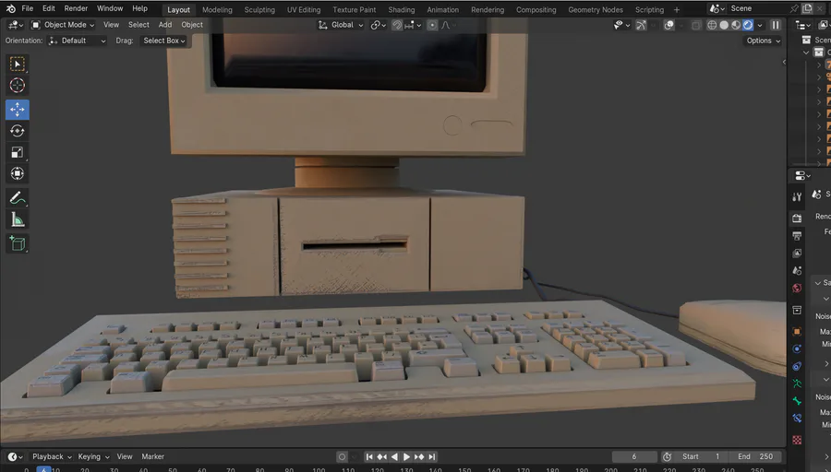Select the Select Box tool
The width and height of the screenshot is (831, 472).
click(x=18, y=64)
